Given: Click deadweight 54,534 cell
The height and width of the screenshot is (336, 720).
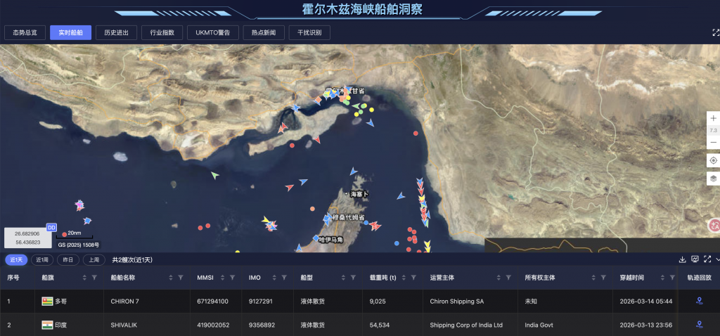Looking at the screenshot, I should tap(379, 325).
